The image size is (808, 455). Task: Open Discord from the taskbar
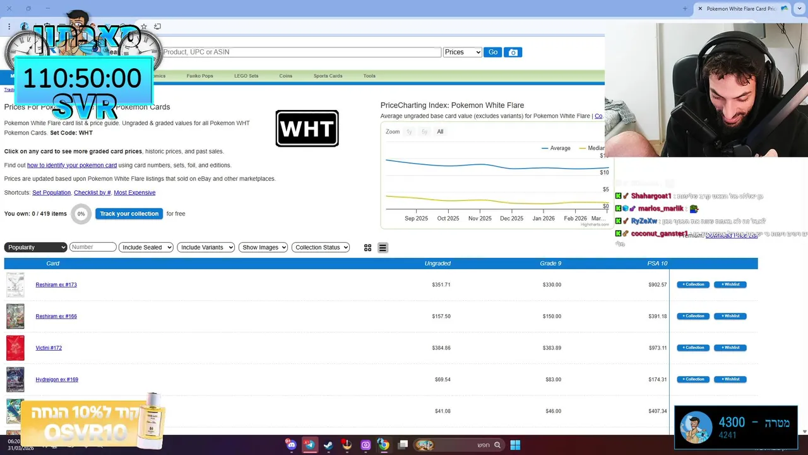[291, 445]
